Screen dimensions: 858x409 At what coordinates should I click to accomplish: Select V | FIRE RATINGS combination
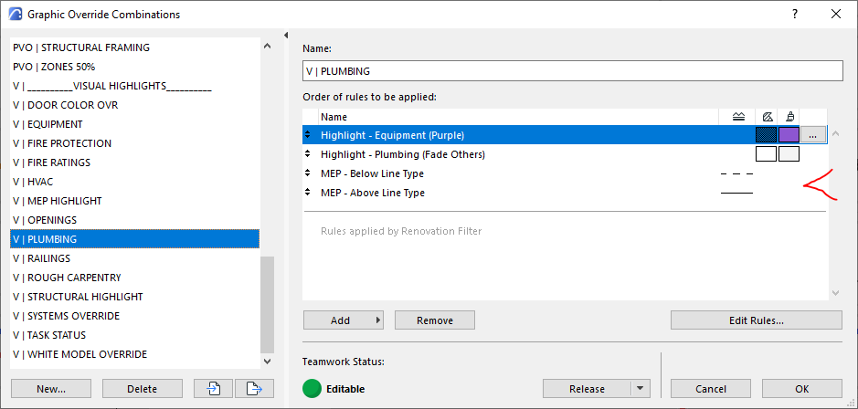pos(134,163)
